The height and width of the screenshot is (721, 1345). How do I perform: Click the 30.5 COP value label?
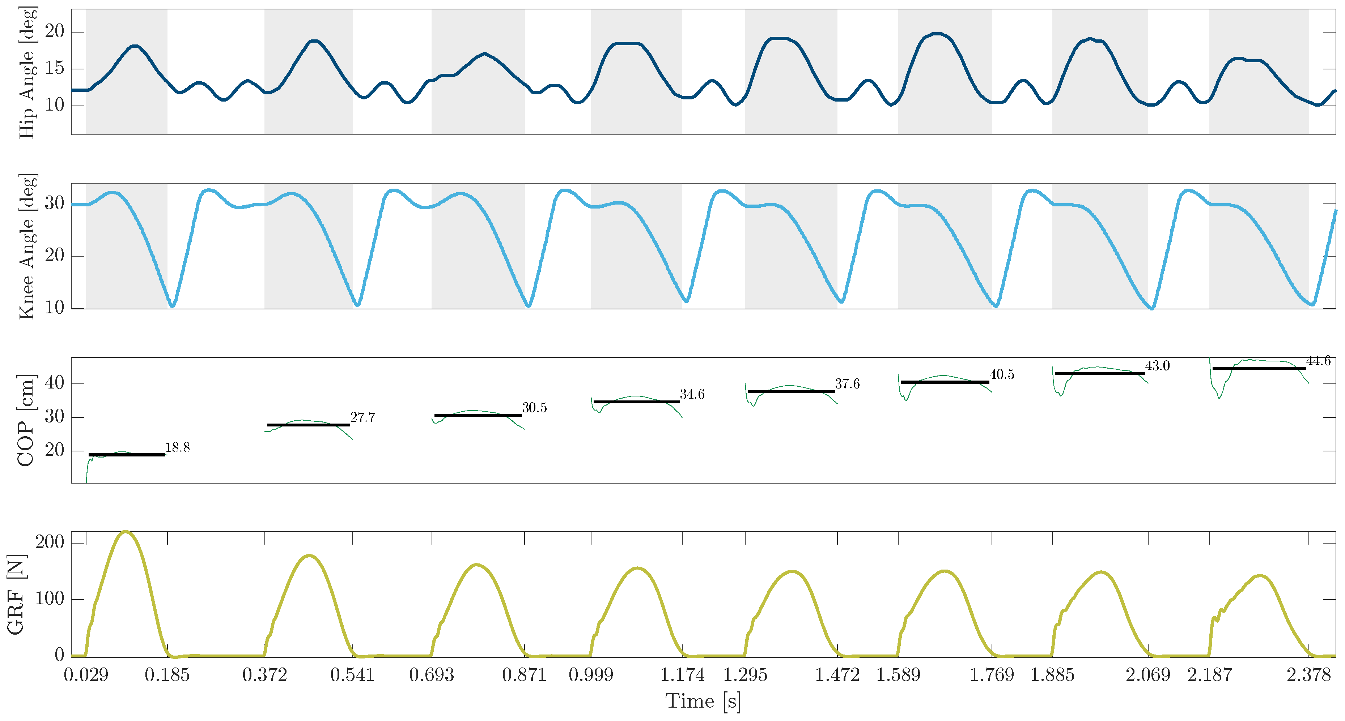click(534, 408)
